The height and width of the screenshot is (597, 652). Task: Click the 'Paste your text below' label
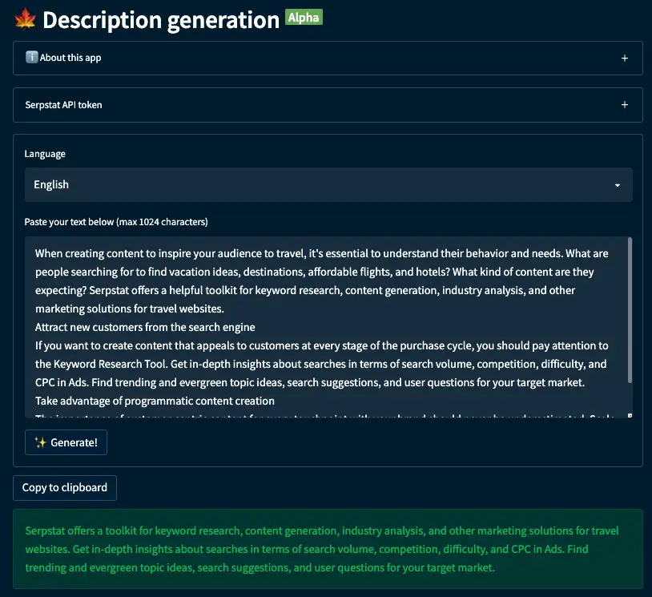[116, 222]
